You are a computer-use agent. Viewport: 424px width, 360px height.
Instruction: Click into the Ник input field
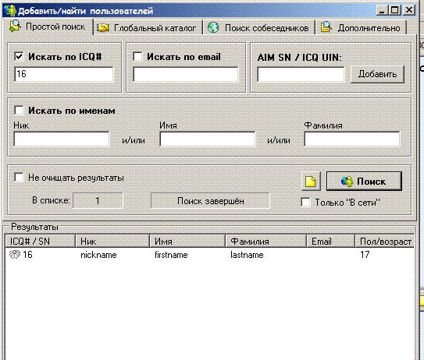(62, 139)
